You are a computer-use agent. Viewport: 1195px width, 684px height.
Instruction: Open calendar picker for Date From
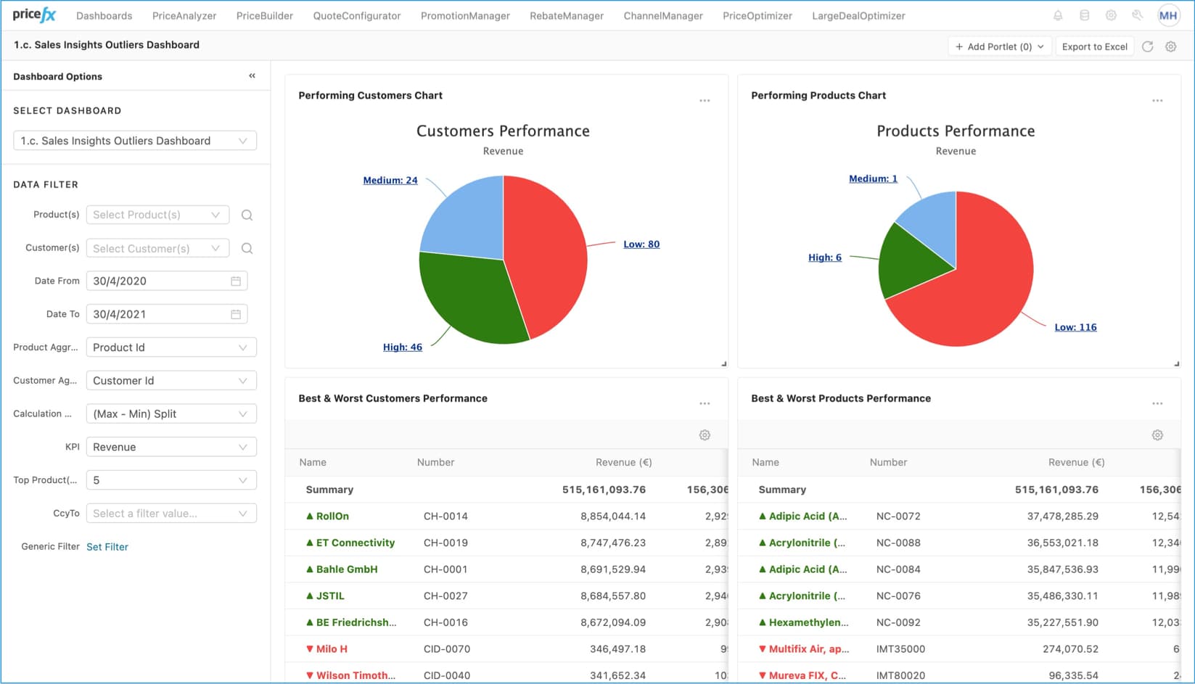236,281
